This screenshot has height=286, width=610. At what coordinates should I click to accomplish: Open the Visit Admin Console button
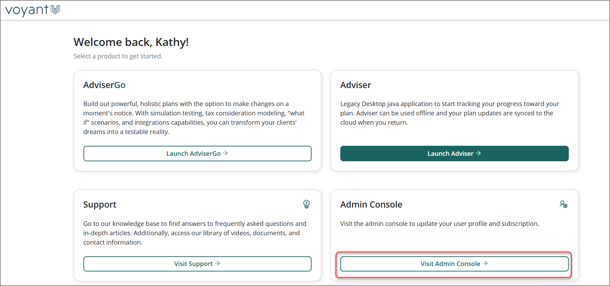pos(454,264)
